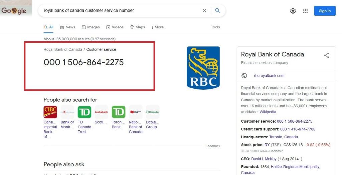342x175 pixels.
Task: Click the credit card support number 416-974-7780
Action: click(x=298, y=129)
